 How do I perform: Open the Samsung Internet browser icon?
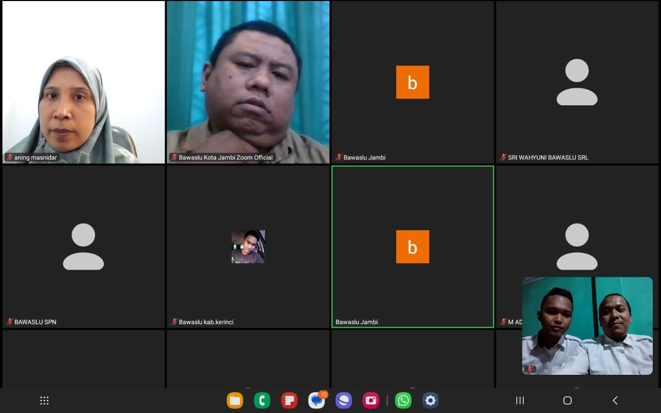[343, 400]
